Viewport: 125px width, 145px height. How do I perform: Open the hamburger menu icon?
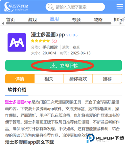tap(119, 7)
